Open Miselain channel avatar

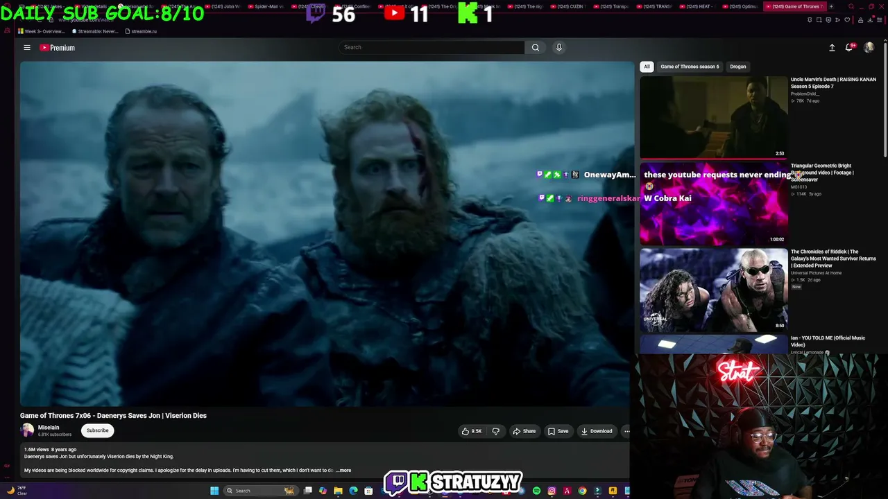click(x=27, y=430)
